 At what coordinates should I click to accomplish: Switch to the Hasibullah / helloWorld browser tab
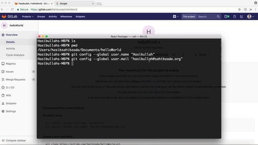click(x=33, y=4)
